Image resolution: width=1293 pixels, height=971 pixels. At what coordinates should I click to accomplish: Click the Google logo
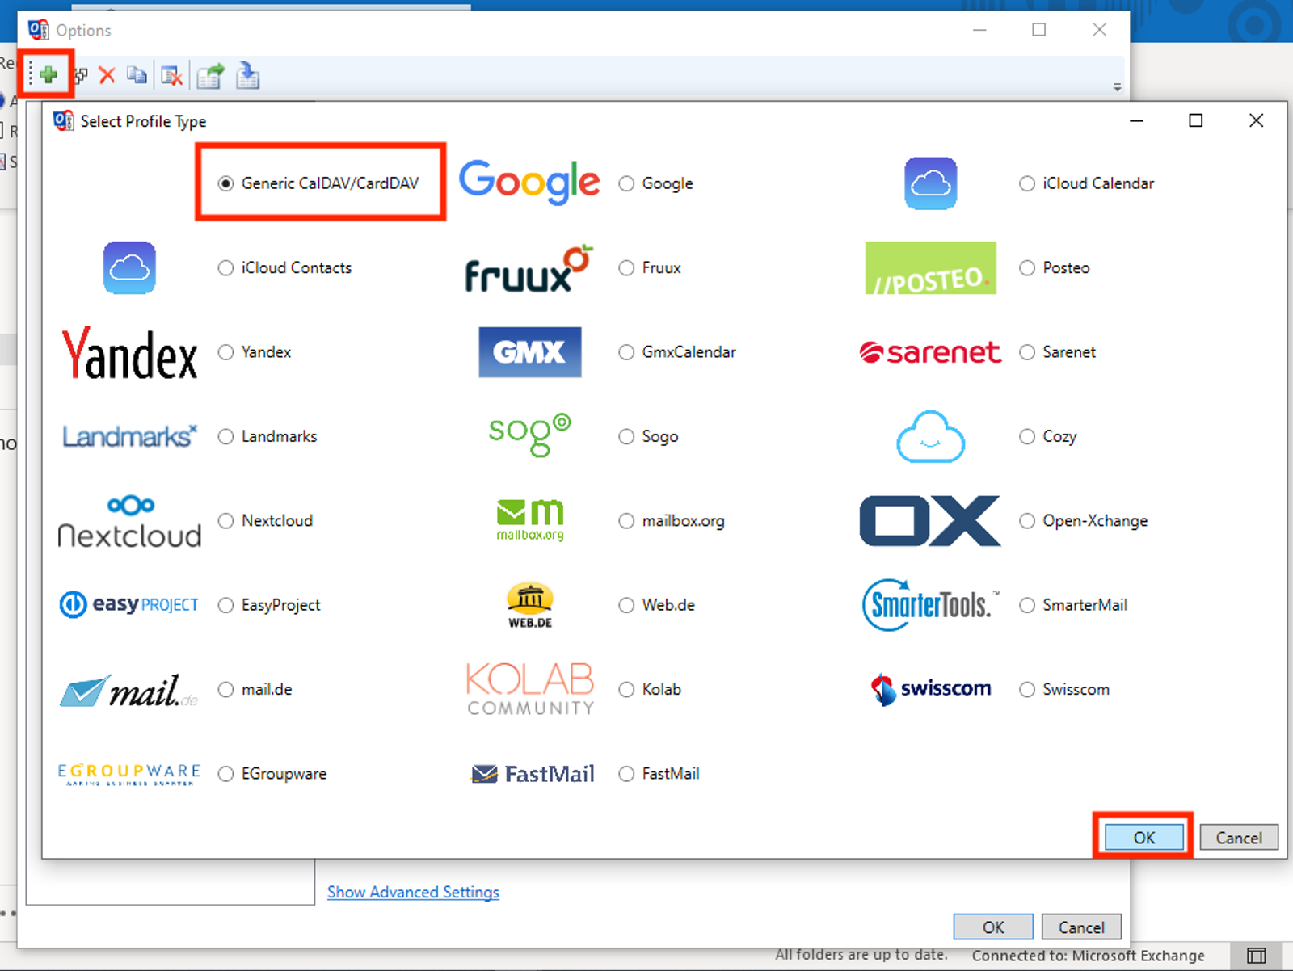(x=529, y=182)
